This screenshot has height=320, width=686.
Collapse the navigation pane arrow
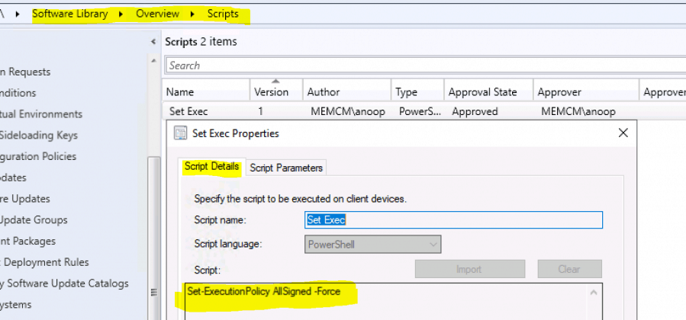pos(155,42)
